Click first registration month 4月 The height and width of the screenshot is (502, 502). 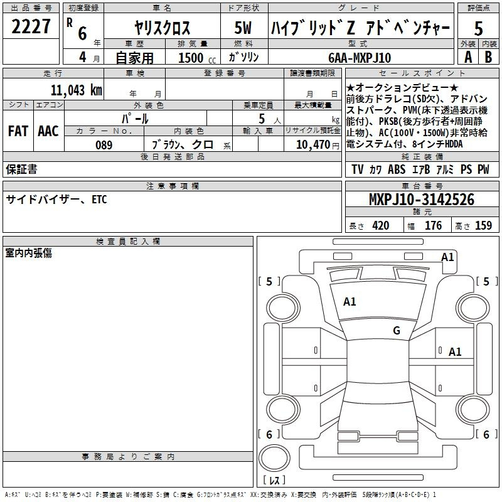[x=89, y=57]
